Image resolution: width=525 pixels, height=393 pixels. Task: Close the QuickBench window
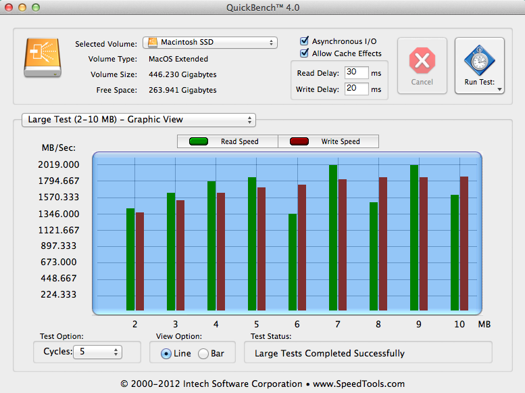tap(9, 7)
